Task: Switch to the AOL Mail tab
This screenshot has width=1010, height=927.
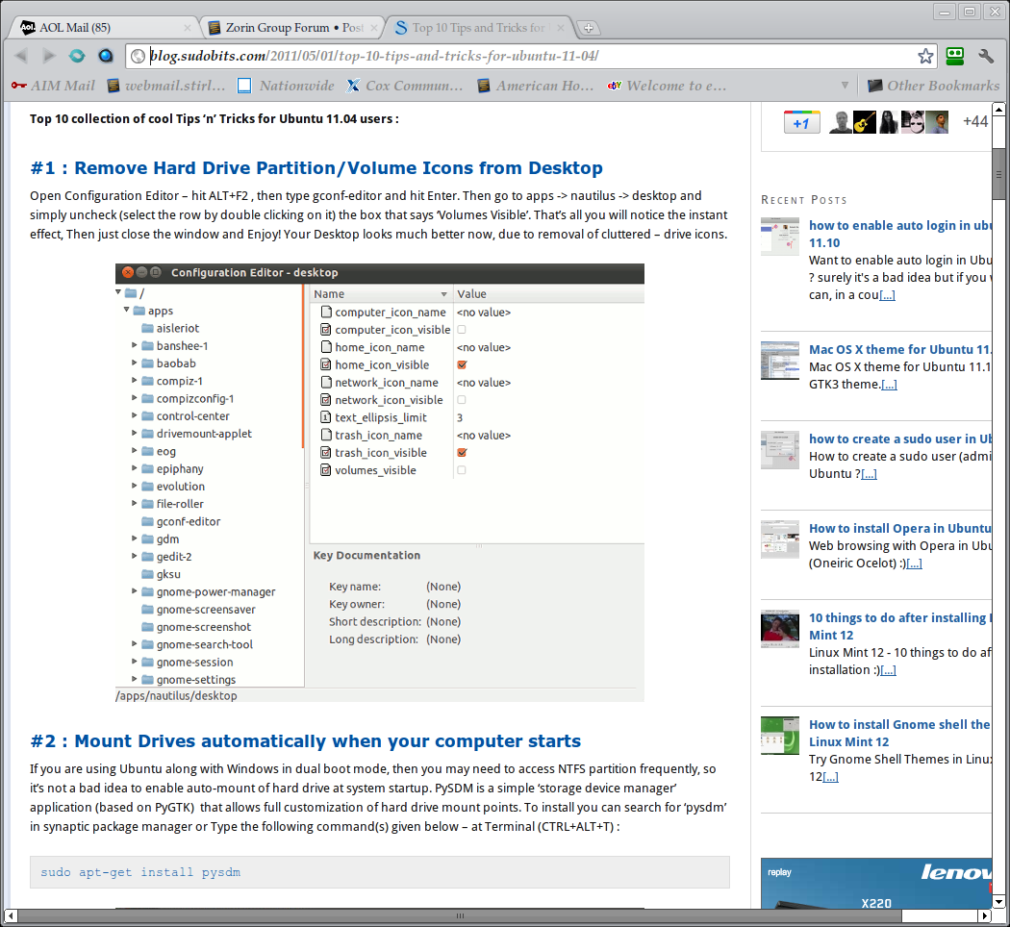Action: tap(100, 28)
